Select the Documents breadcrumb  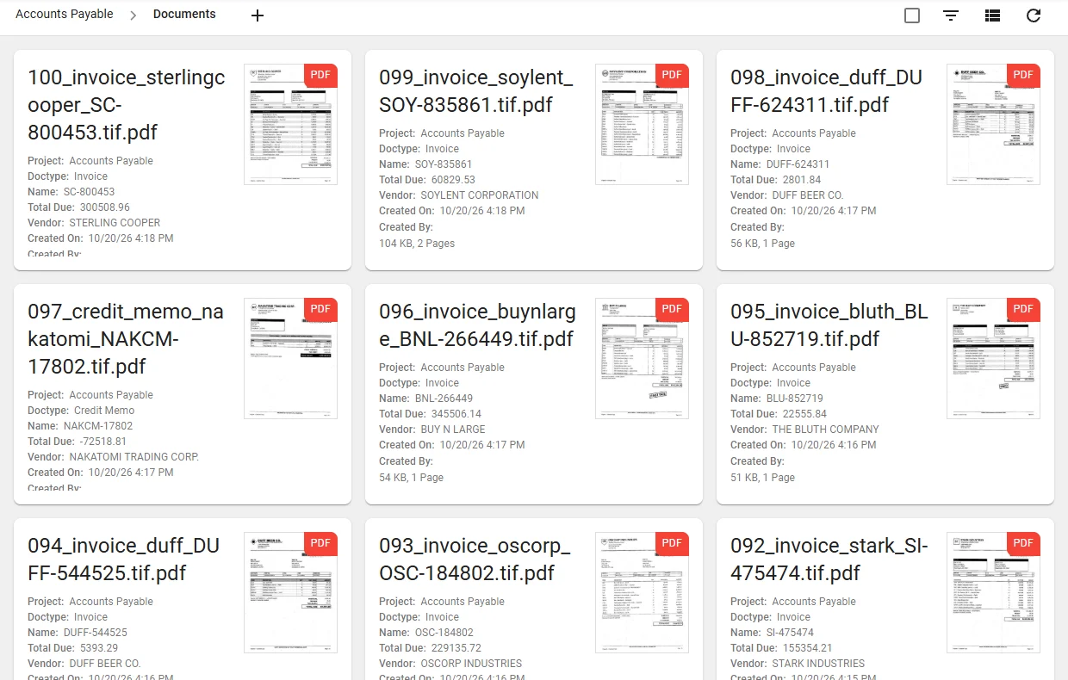(184, 14)
